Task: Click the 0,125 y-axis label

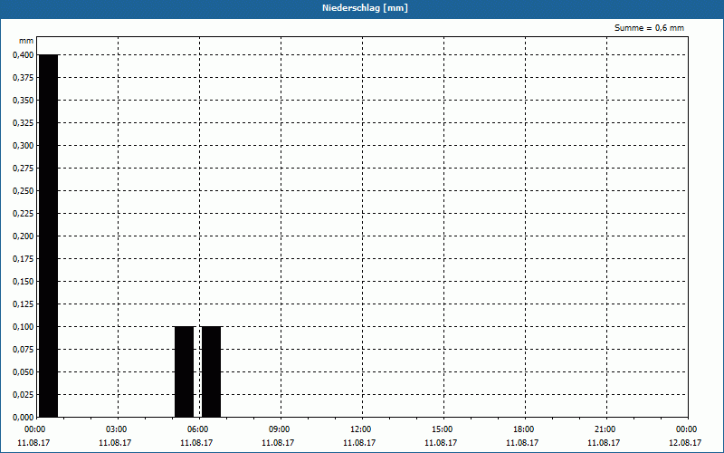Action: coord(24,304)
